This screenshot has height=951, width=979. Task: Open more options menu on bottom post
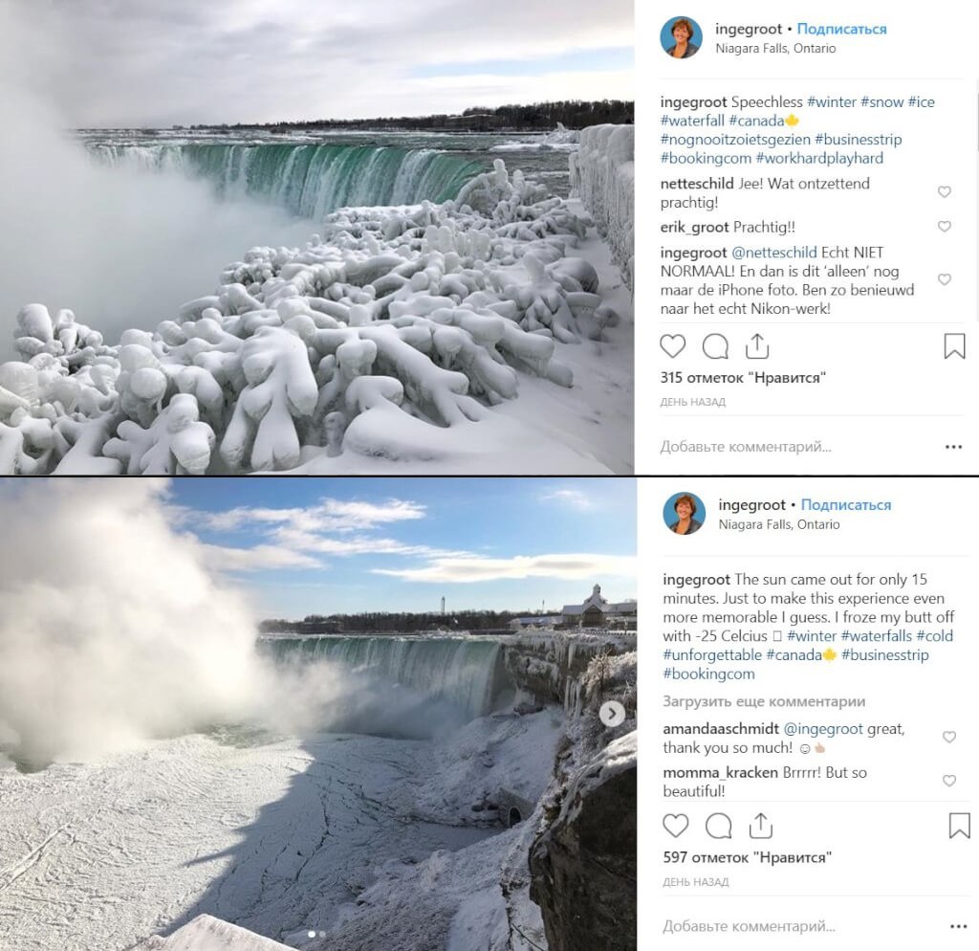pos(958,926)
